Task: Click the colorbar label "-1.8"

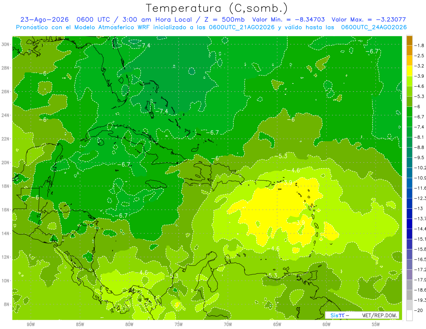Action: click(420, 45)
